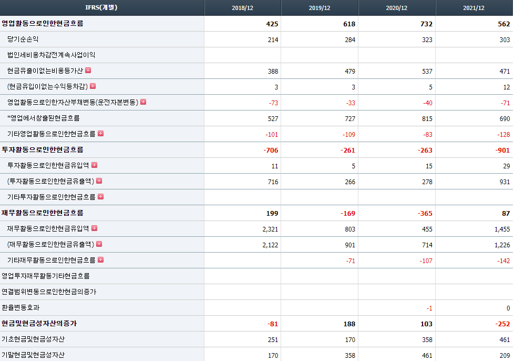The height and width of the screenshot is (361, 515).
Task: Click the 2018/12 financing cash flow 199
Action: 272,213
